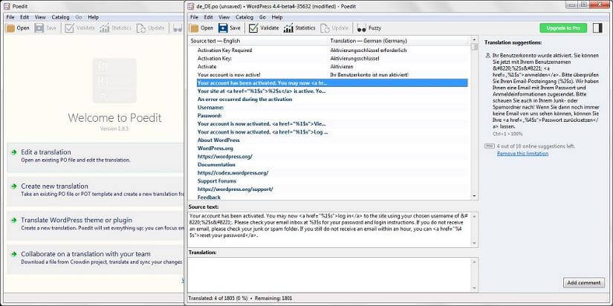This screenshot has height=306, width=613.
Task: Click the PRO badge near online suggestions
Action: [x=490, y=146]
